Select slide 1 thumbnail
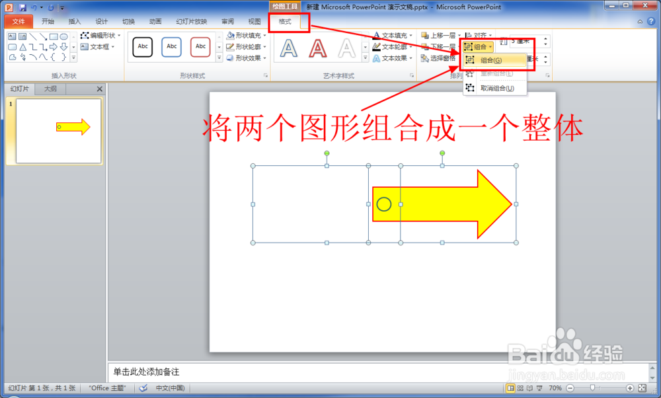The image size is (661, 398). pyautogui.click(x=59, y=131)
